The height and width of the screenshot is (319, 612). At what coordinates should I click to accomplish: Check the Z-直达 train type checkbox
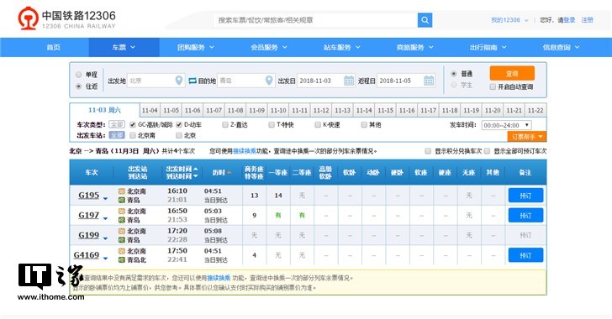click(x=224, y=124)
